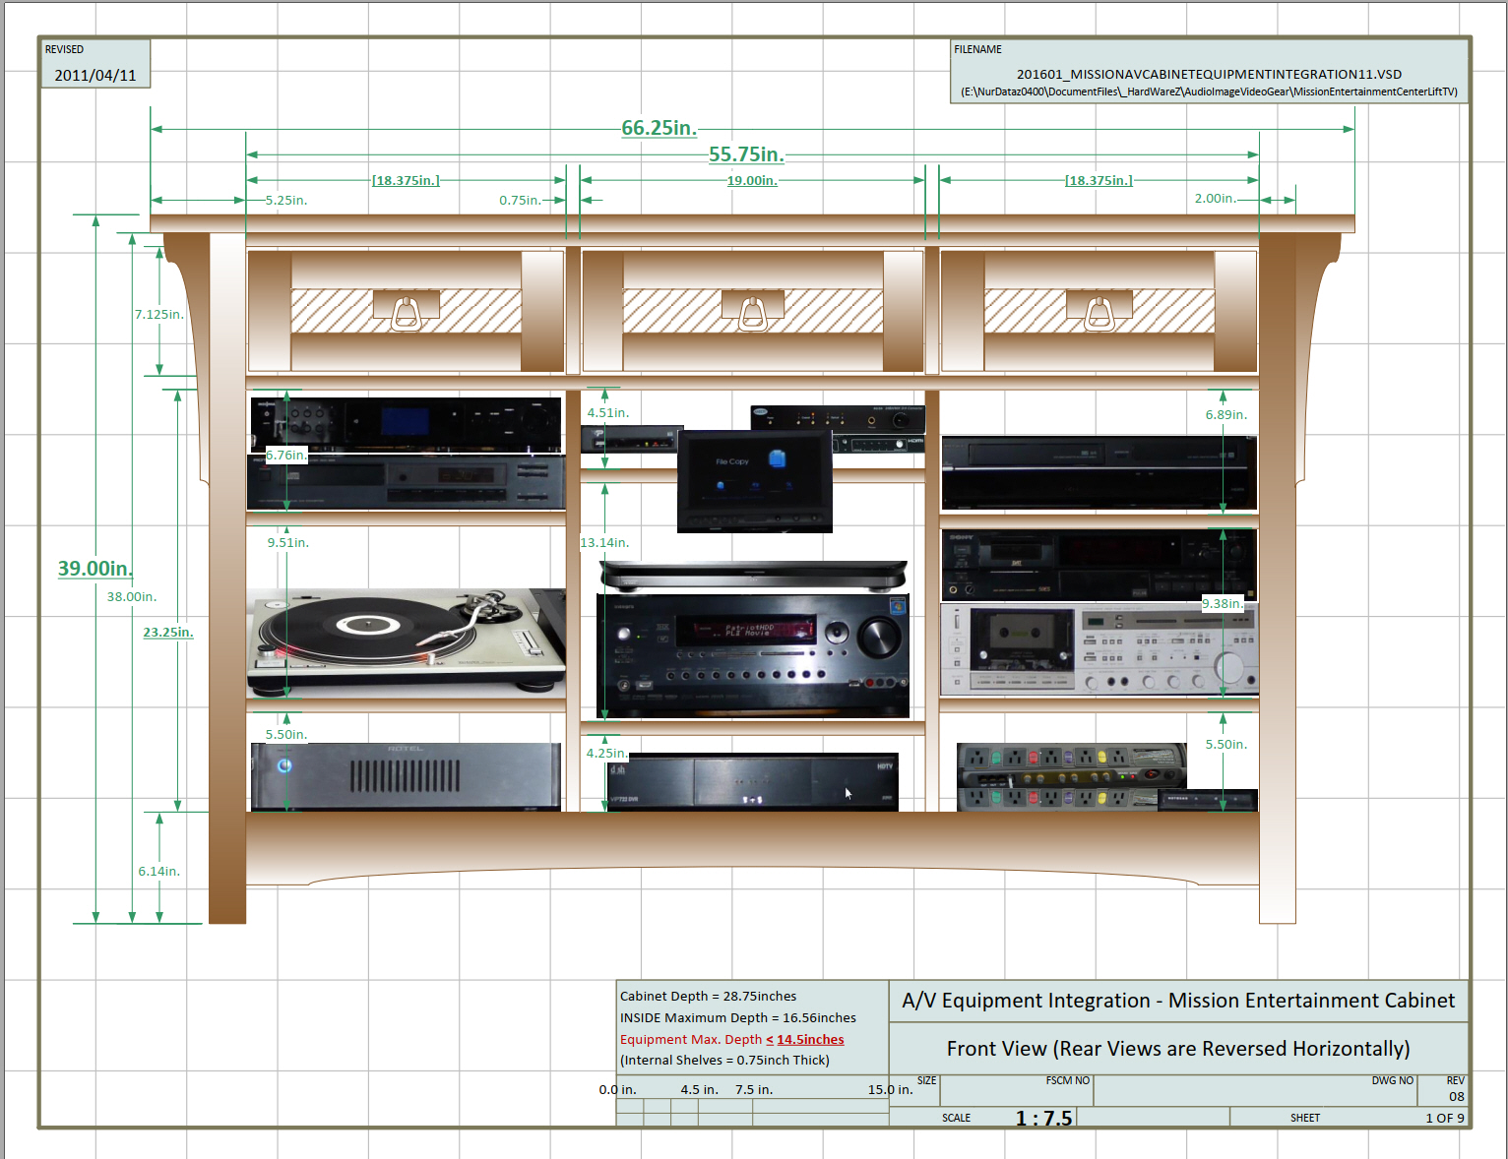Select the 0.0 in. scale bar label

618,1089
